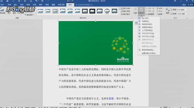Select Top and Bottom (上下型环绕) wrap

point(149,30)
